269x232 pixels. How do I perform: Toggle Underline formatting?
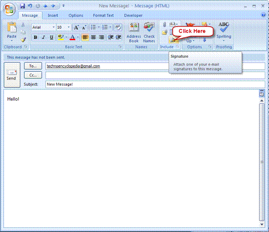[x=51, y=37]
